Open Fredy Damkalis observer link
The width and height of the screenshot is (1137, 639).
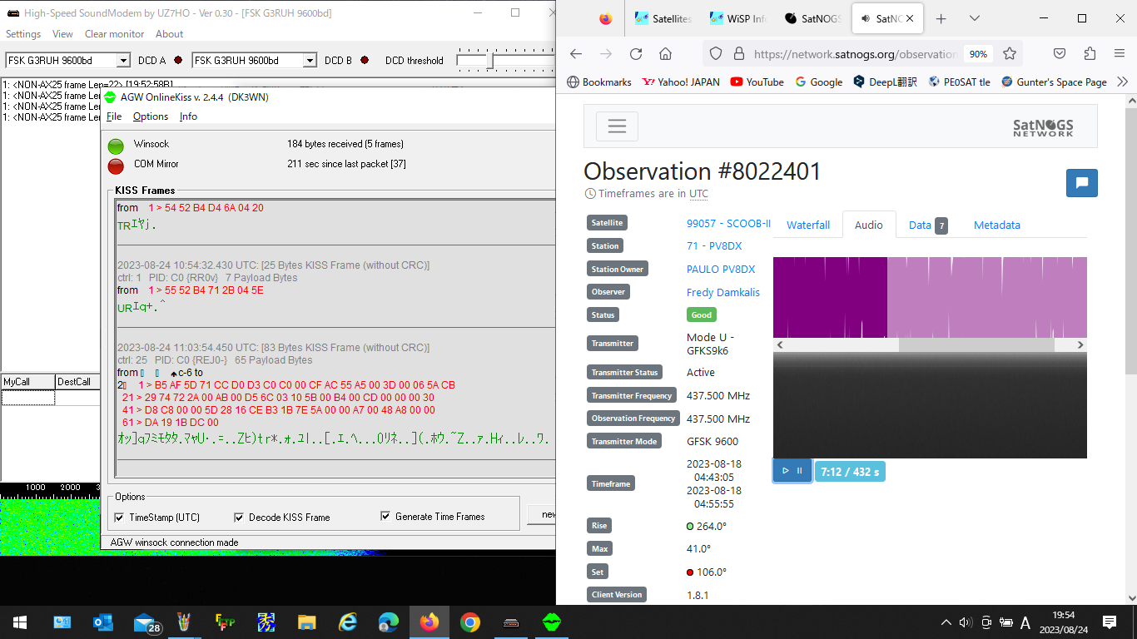coord(723,292)
